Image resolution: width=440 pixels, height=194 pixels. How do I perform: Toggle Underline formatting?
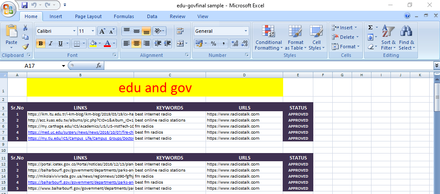point(60,44)
